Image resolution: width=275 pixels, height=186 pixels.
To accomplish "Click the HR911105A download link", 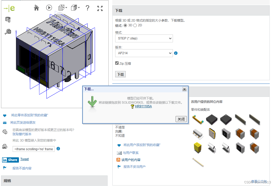I will point(143,106).
